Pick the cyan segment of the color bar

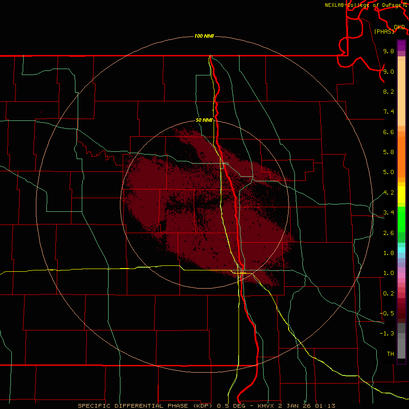tap(401, 250)
